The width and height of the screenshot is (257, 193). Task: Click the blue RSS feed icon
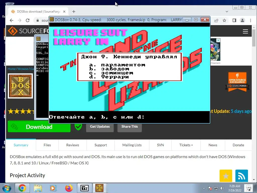[x=242, y=176]
